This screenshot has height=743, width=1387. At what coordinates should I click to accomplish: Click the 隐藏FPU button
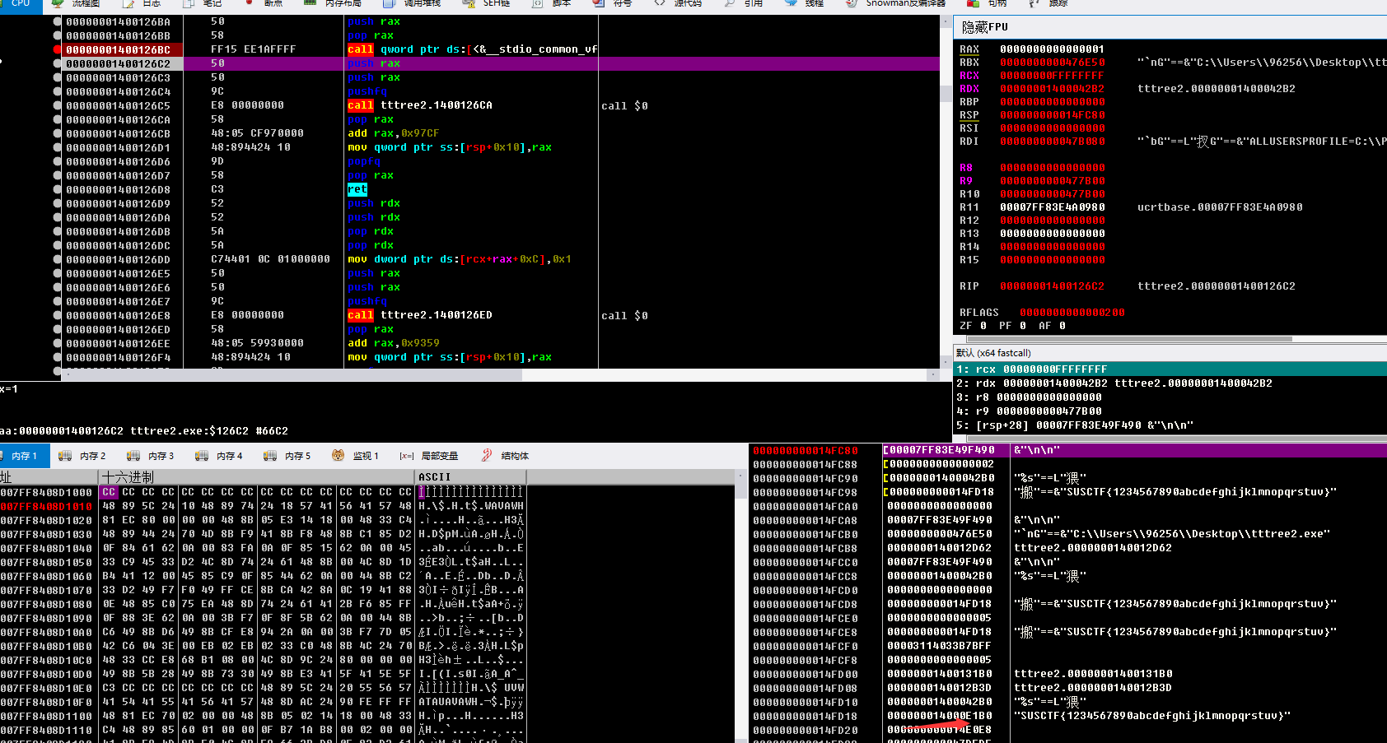[984, 27]
